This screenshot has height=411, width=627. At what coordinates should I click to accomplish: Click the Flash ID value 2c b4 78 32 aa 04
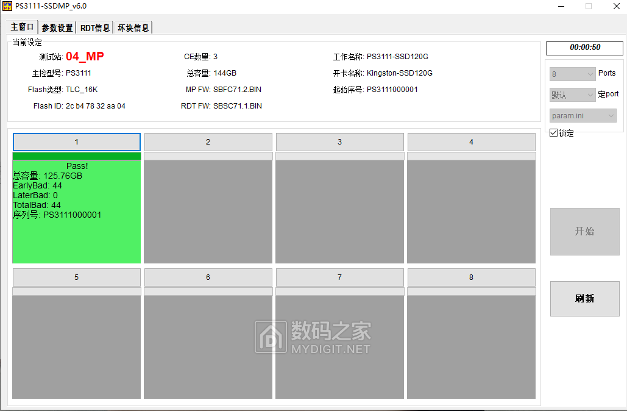point(96,106)
